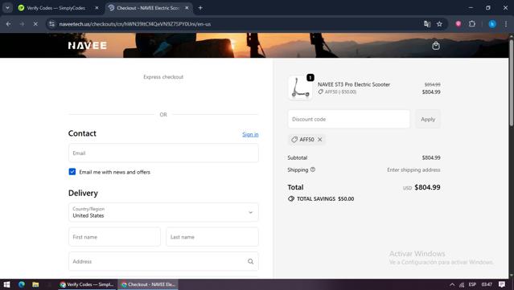
Task: Select the Checkout NAVEE Electric Scooter tab
Action: [x=149, y=8]
